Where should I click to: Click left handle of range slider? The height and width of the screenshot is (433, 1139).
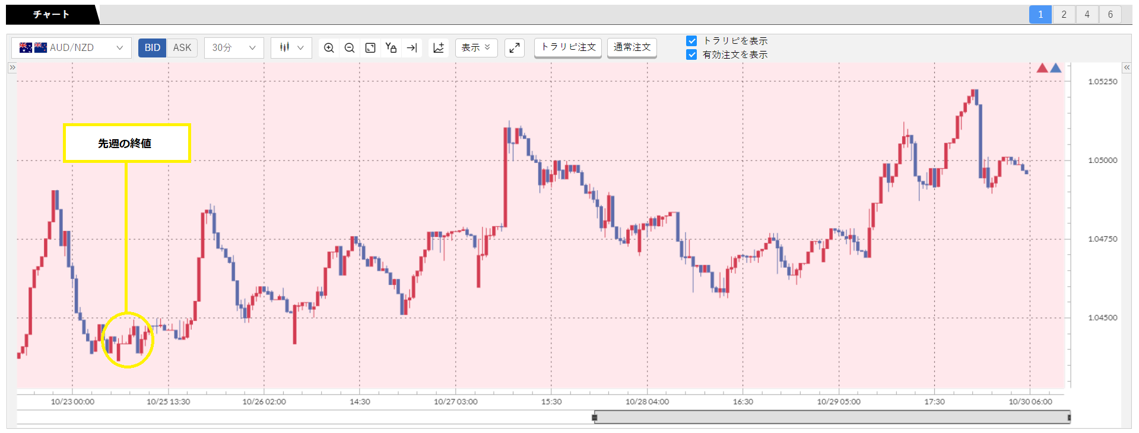point(595,418)
